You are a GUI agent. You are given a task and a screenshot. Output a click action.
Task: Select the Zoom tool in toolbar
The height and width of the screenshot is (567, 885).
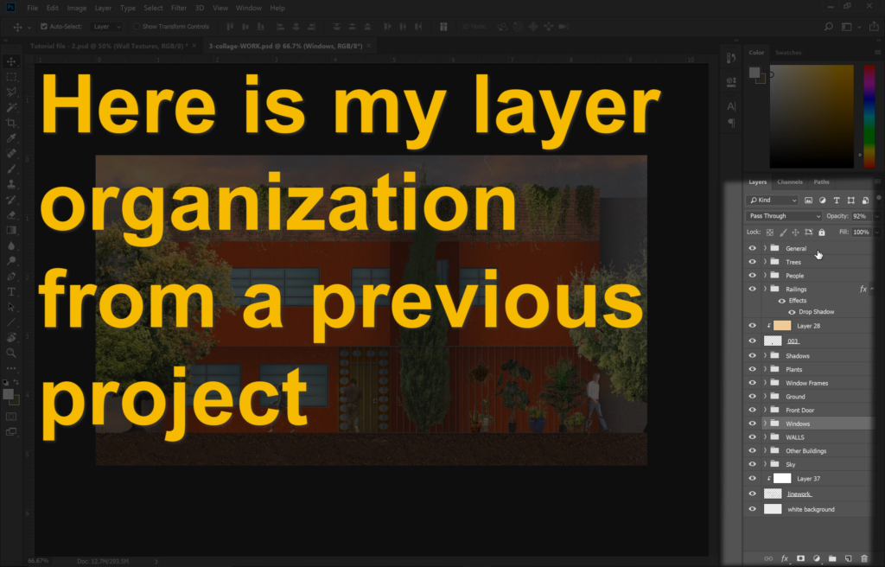[x=11, y=353]
